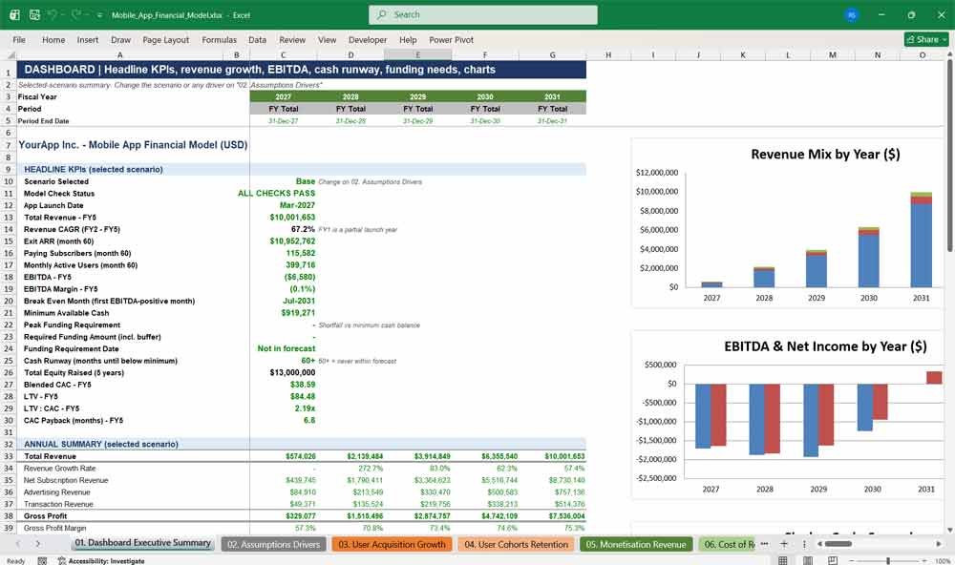955x565 pixels.
Task: Select sheet tab 01. Dashboard Executive Summary
Action: point(142,543)
